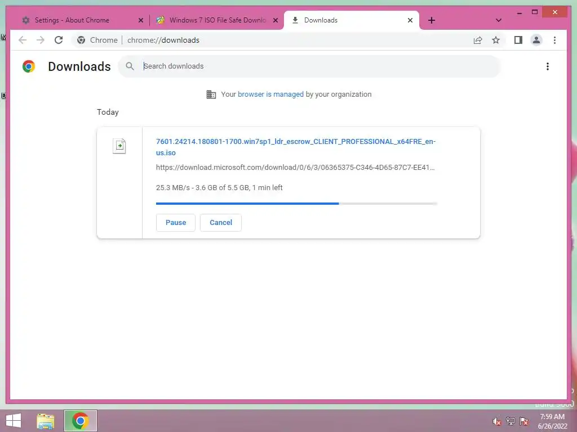Open File Explorer from the taskbar
The image size is (577, 432).
coord(46,421)
